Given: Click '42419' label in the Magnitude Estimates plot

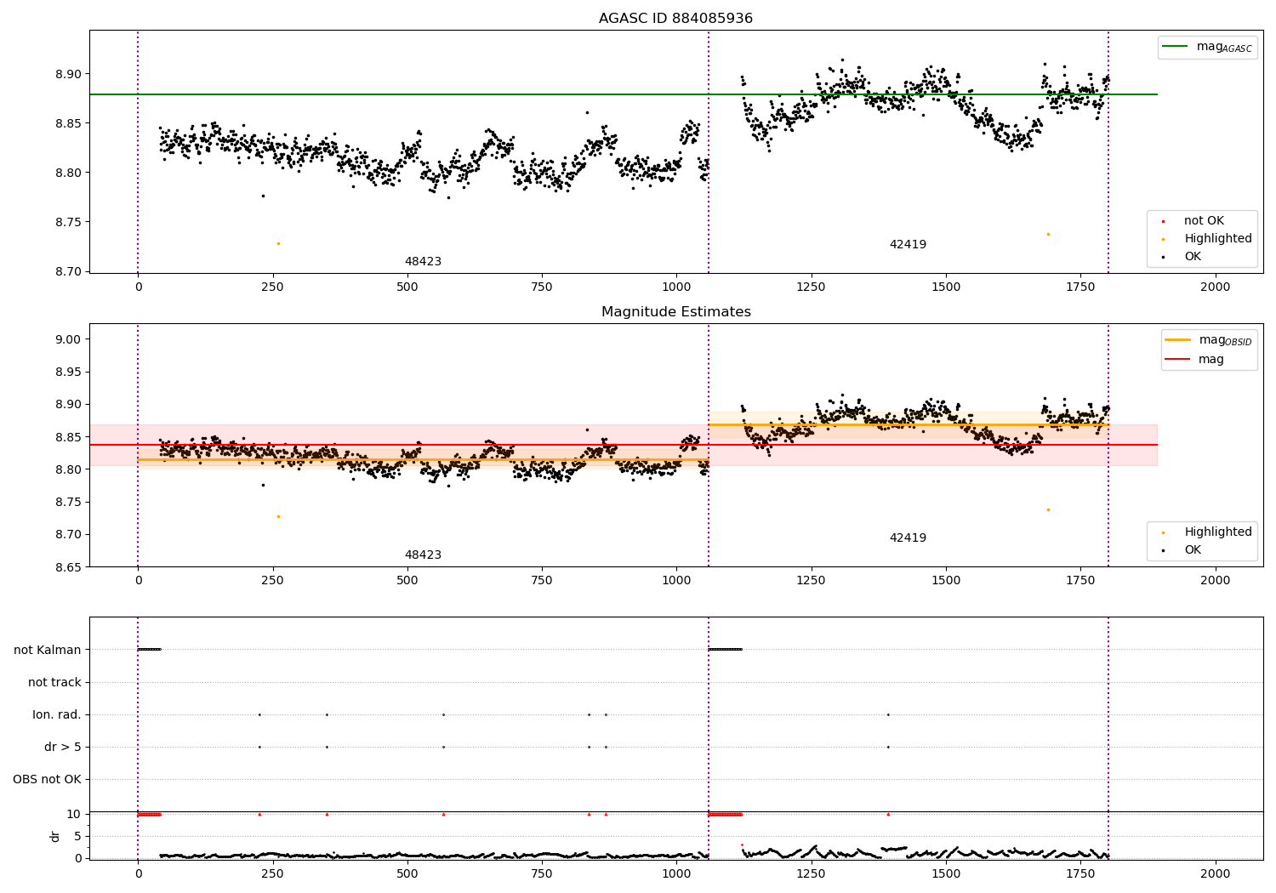Looking at the screenshot, I should pos(908,538).
